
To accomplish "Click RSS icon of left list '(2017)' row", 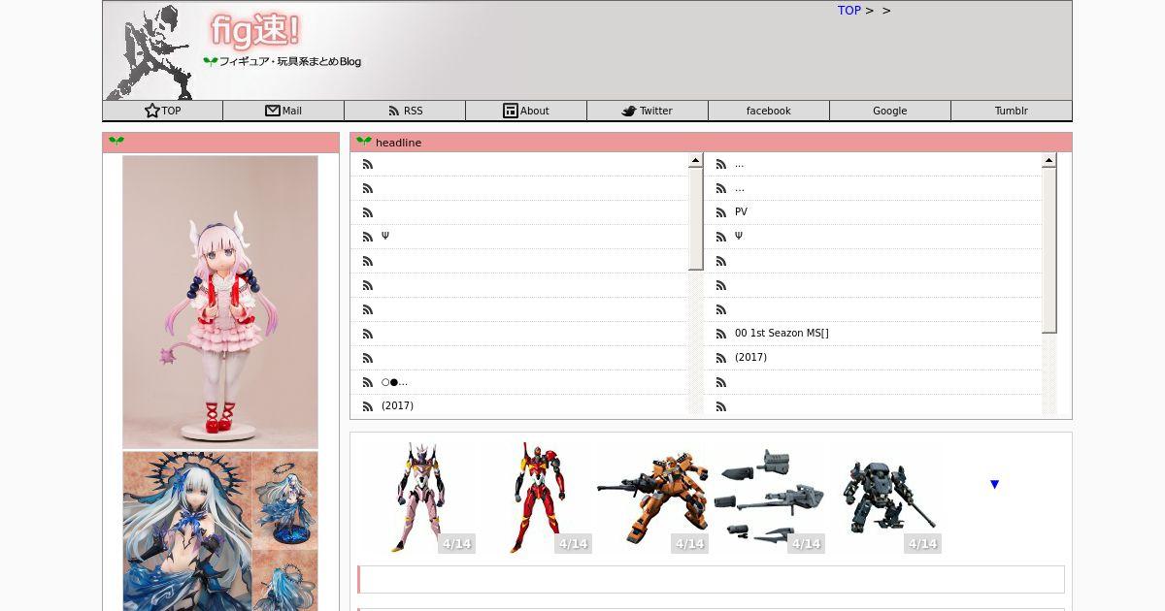I will pos(367,406).
